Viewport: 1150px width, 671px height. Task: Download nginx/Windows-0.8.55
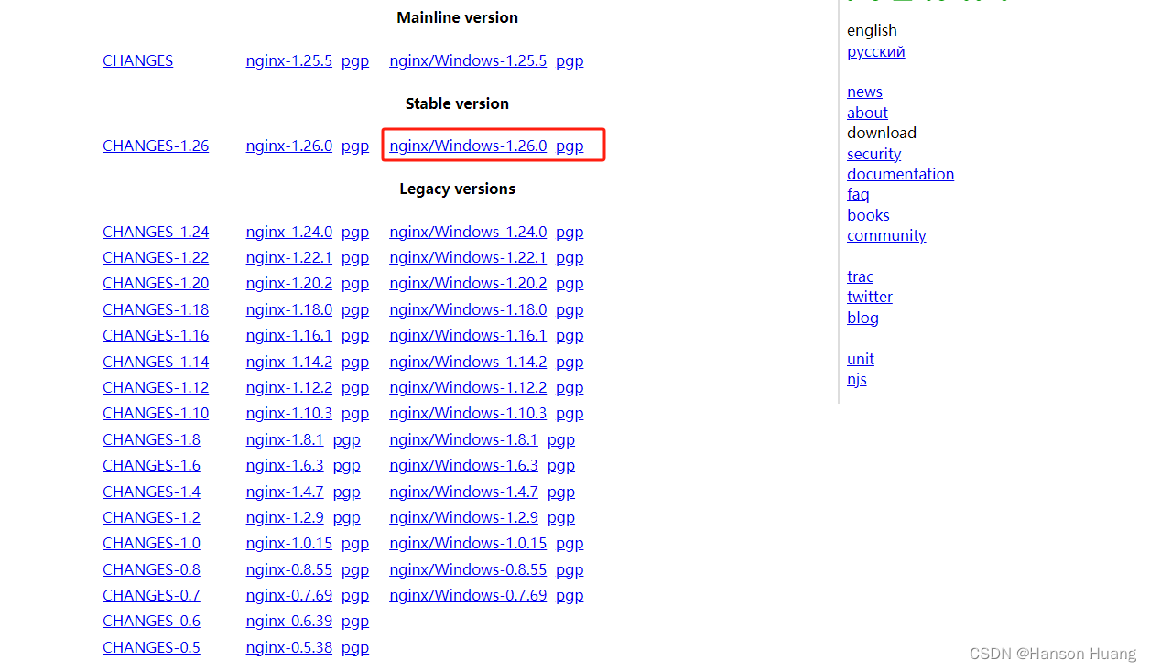pyautogui.click(x=468, y=569)
